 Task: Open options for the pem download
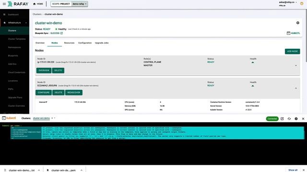click(82, 170)
